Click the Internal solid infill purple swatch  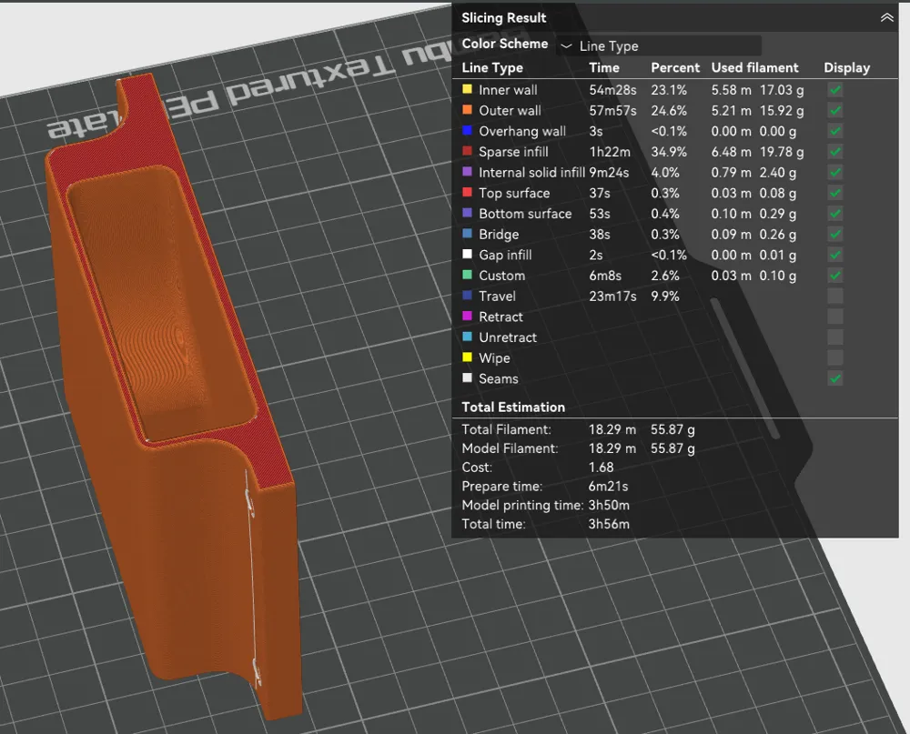coord(467,172)
